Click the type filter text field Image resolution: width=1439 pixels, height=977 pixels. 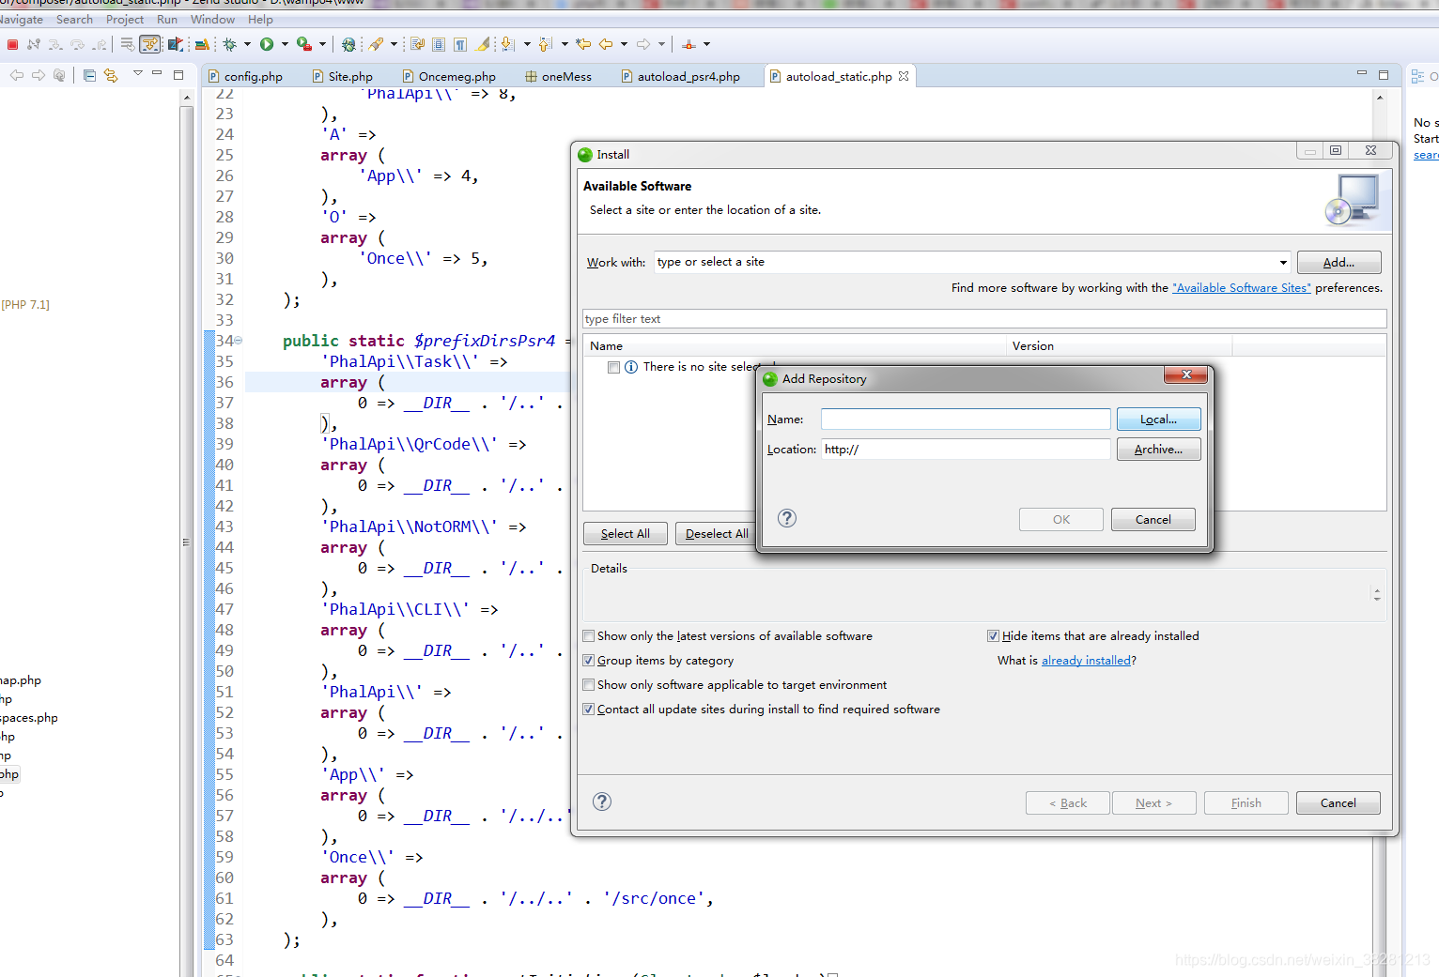click(x=983, y=319)
